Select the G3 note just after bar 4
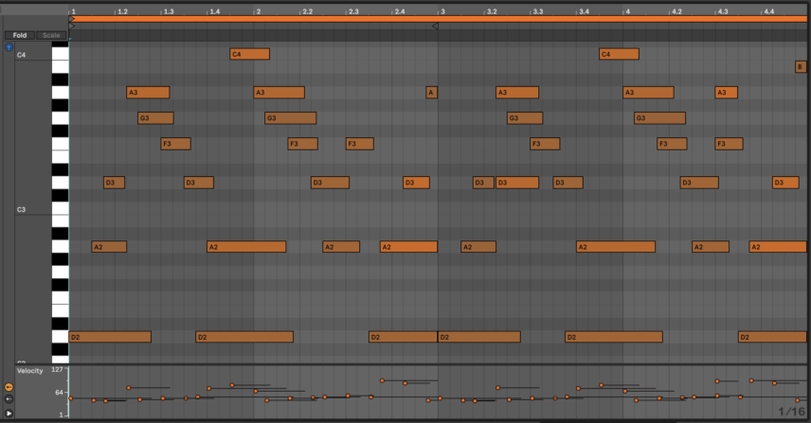Image resolution: width=811 pixels, height=423 pixels. pyautogui.click(x=659, y=118)
